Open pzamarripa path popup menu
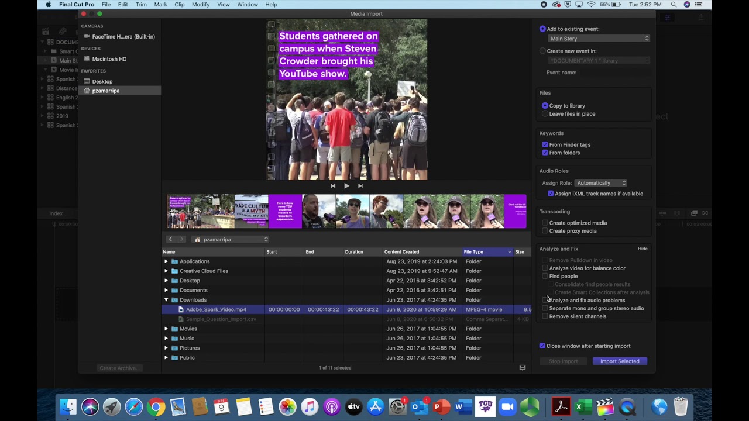Screen dimensions: 749x421 click(x=231, y=240)
